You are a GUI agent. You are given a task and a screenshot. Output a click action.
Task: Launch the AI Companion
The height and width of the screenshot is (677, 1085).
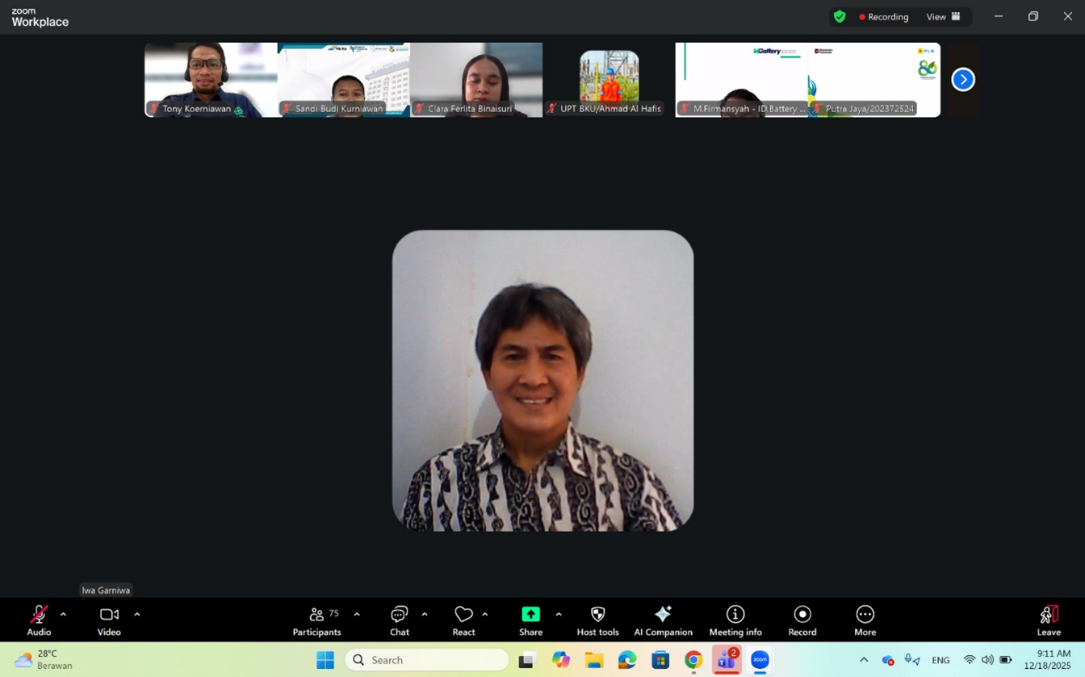click(663, 619)
